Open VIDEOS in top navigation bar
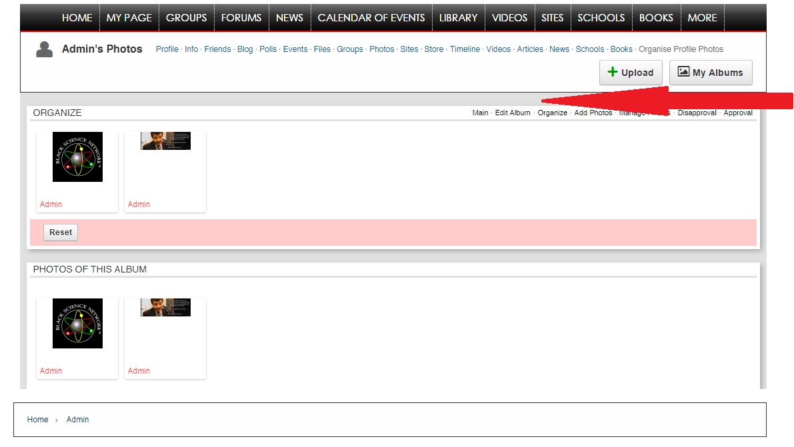Screen dimensions: 794x447 [509, 18]
